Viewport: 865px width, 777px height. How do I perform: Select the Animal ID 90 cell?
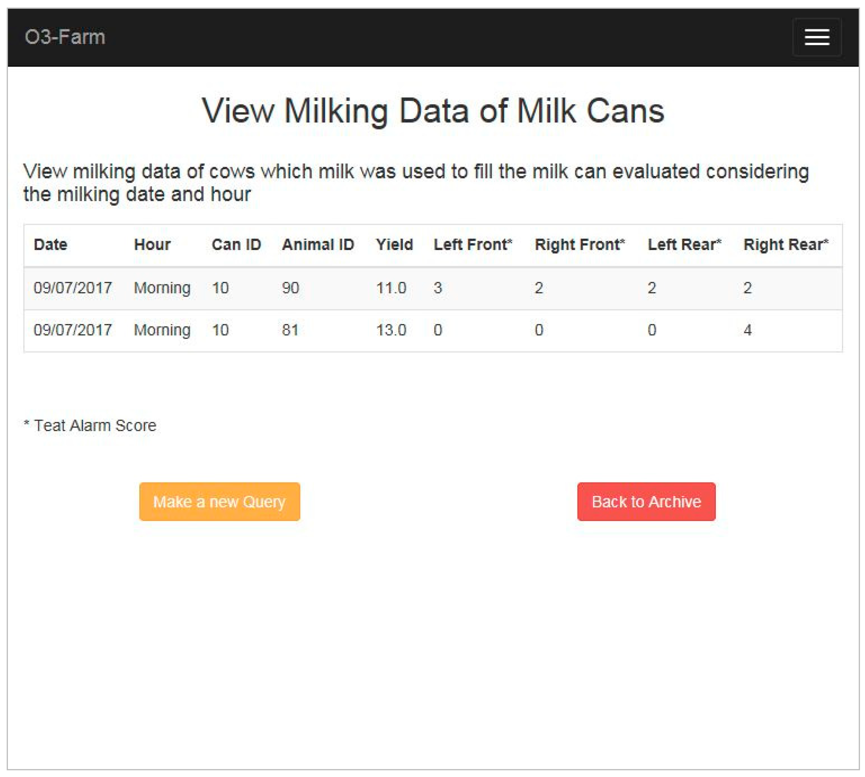click(x=290, y=288)
